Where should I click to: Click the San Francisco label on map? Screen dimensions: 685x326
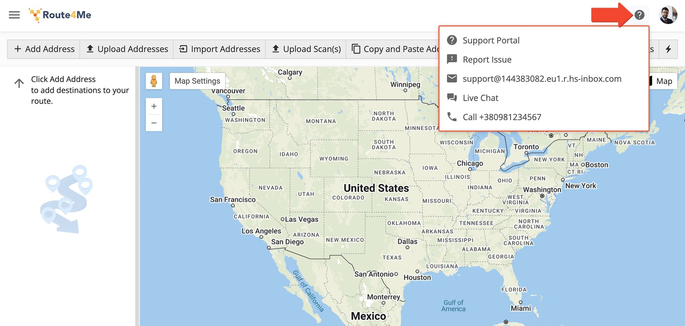233,199
